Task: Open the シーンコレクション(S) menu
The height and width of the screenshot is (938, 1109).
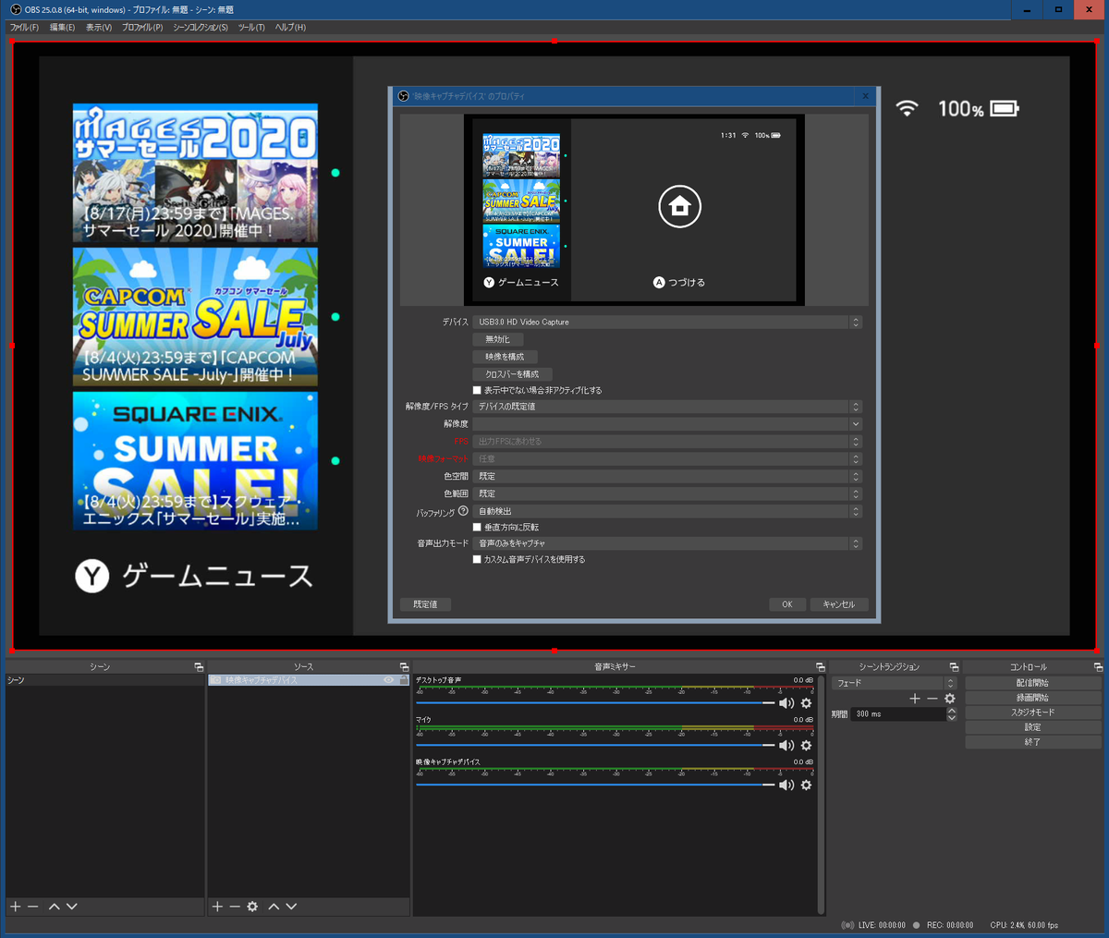Action: click(x=201, y=27)
